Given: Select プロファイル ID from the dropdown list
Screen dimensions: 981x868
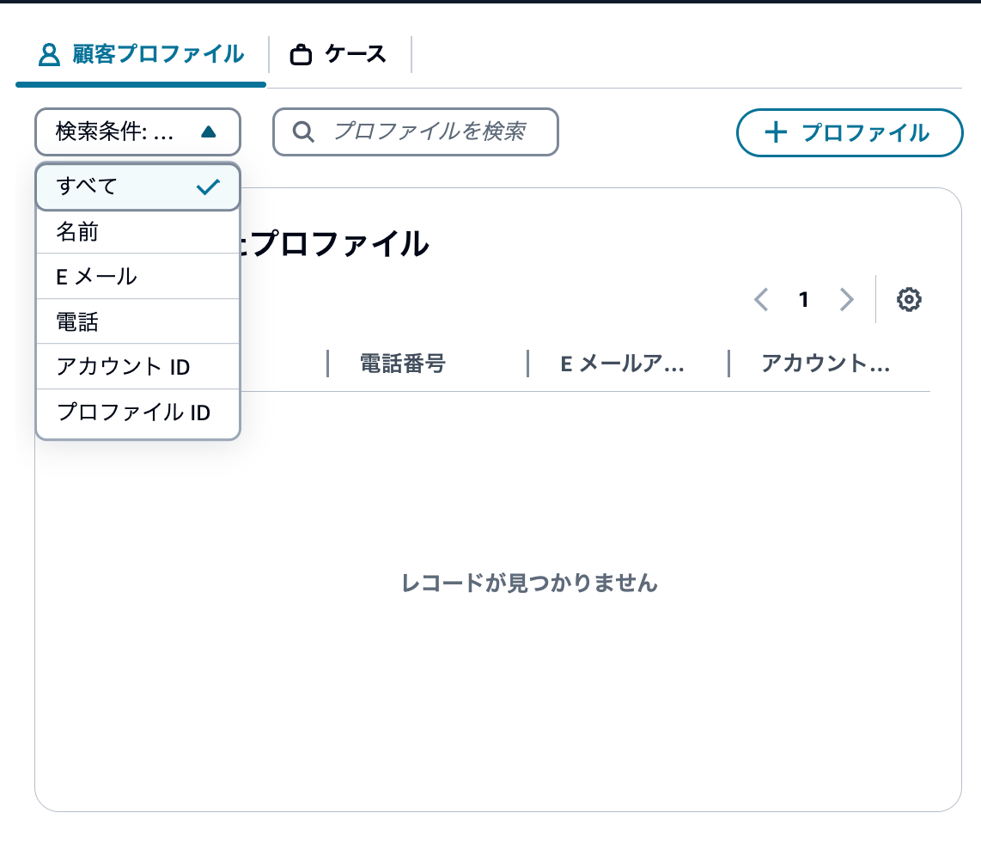Looking at the screenshot, I should pyautogui.click(x=137, y=413).
